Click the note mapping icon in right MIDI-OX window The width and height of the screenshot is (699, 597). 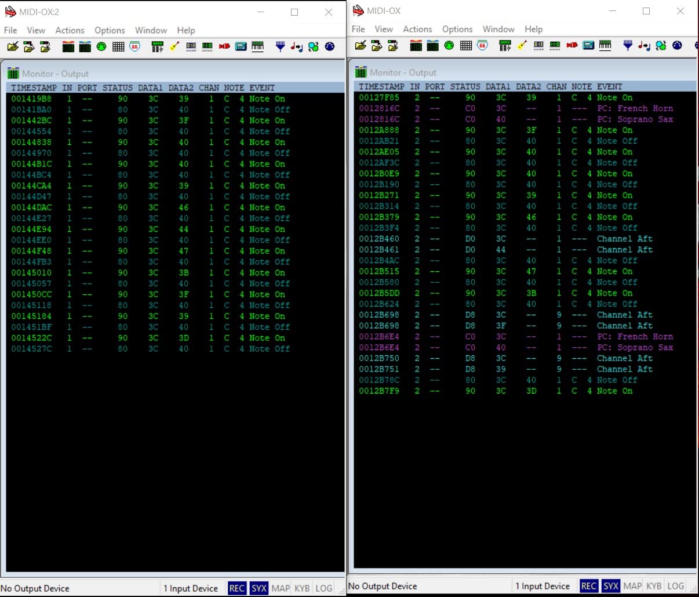pos(644,46)
